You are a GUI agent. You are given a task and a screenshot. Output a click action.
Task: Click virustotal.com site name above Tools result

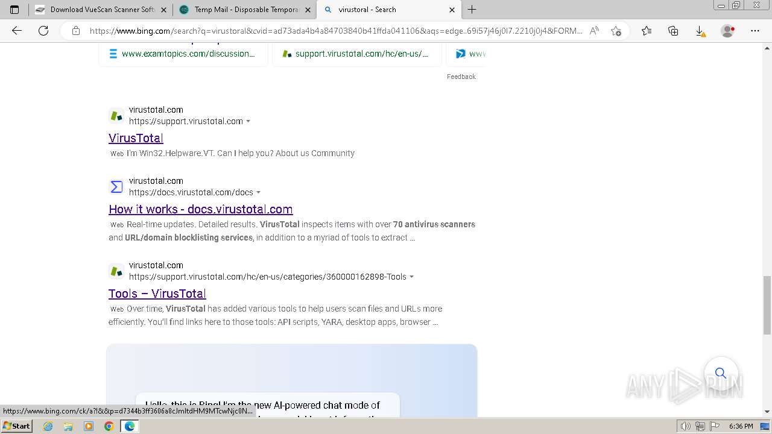click(156, 265)
